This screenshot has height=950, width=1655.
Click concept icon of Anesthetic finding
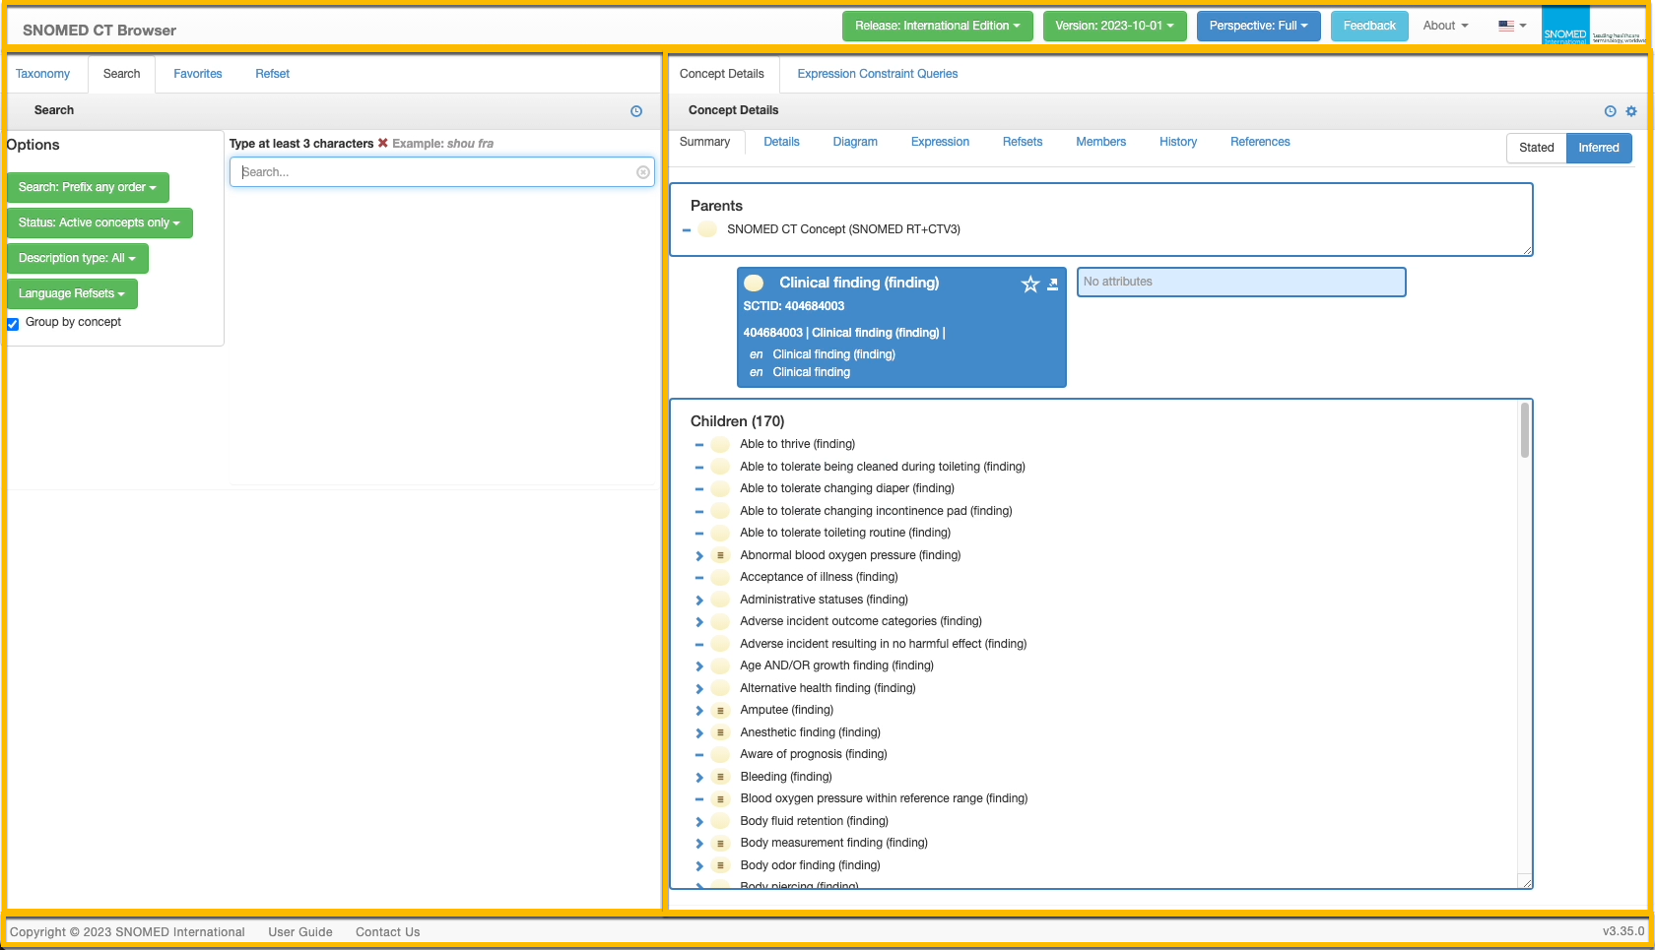(720, 732)
